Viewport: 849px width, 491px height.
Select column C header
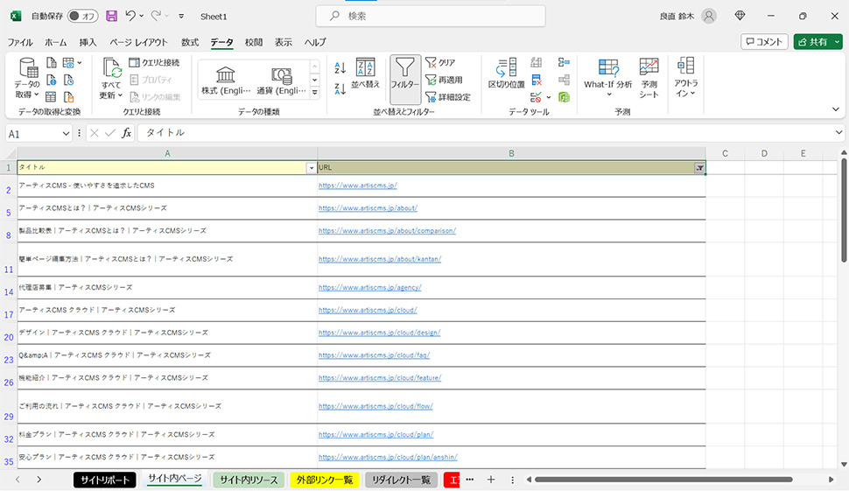point(725,154)
